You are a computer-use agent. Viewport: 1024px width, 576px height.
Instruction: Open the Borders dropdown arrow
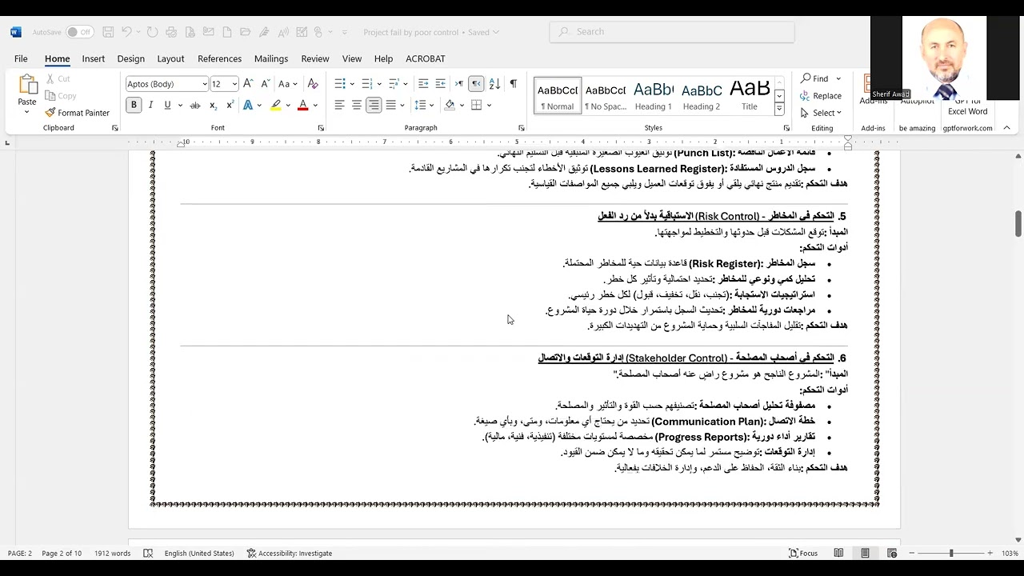coord(489,106)
